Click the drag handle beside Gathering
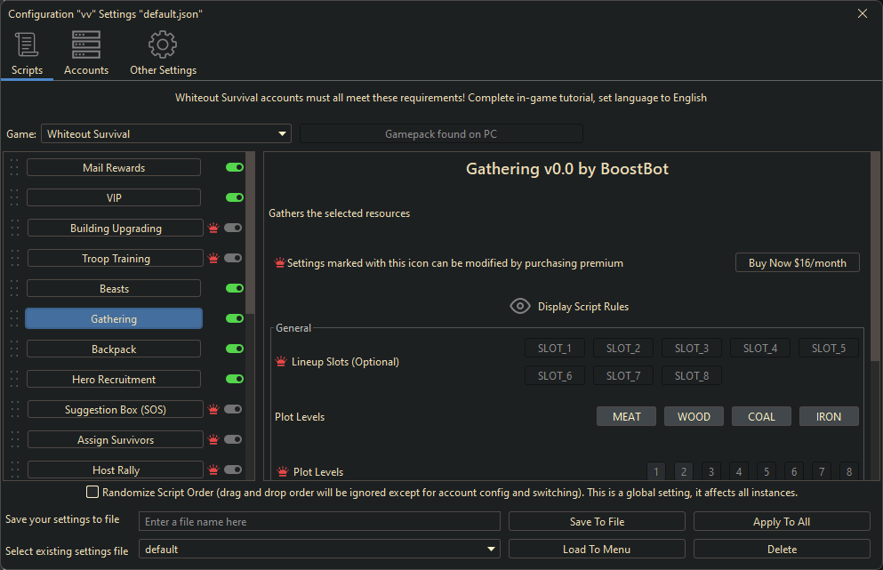883x570 pixels. coord(14,318)
